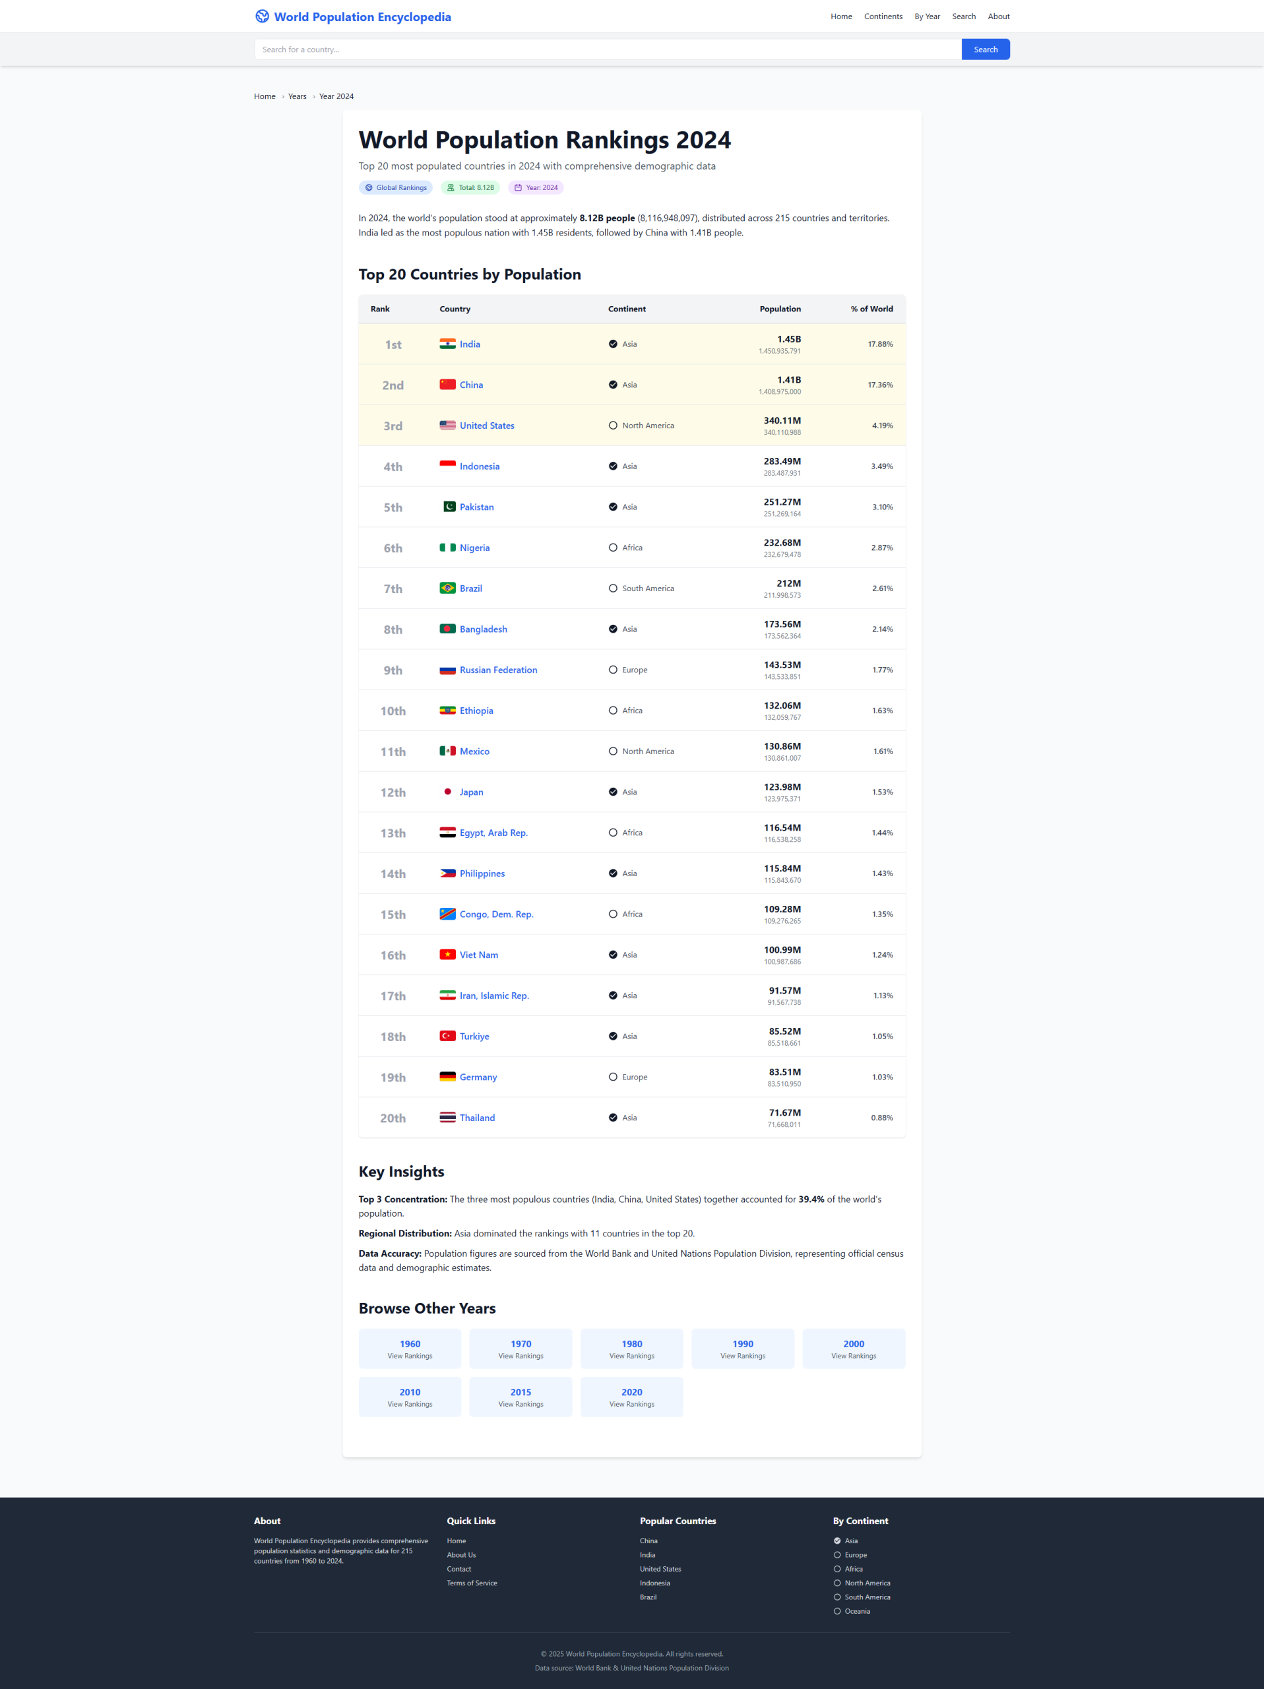Select Oceania continent option in footer
This screenshot has height=1689, width=1264.
pos(837,1611)
